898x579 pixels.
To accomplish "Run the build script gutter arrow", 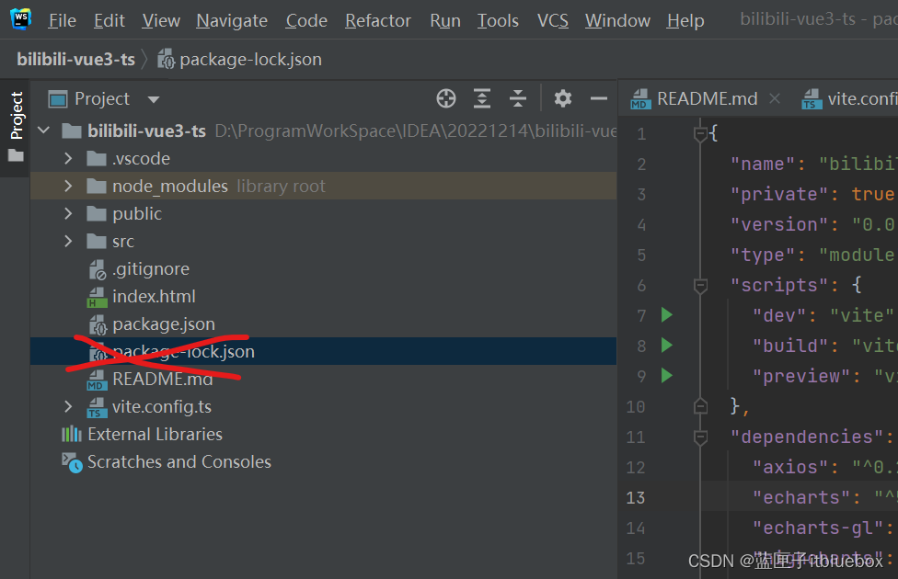I will pos(667,346).
